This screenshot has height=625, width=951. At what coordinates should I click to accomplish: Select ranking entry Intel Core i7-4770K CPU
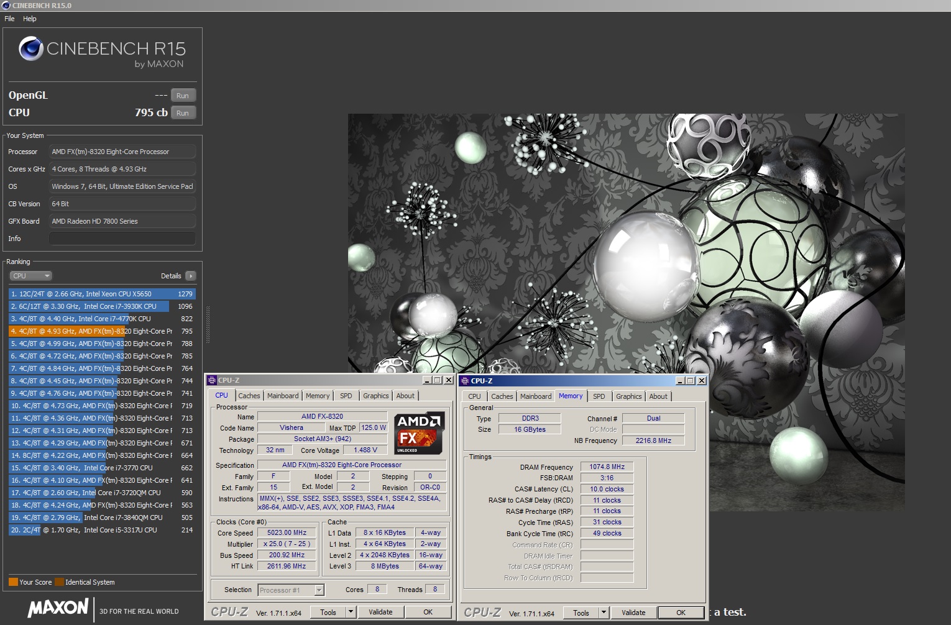[x=103, y=319]
